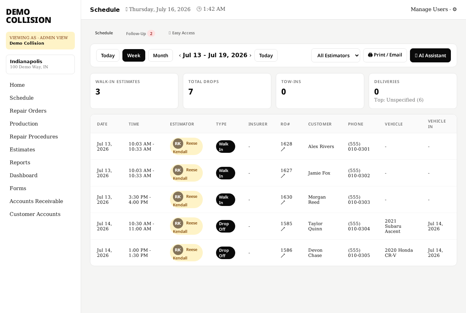Screen dimensions: 466x313
Task: Click the settings gear icon
Action: [x=455, y=9]
